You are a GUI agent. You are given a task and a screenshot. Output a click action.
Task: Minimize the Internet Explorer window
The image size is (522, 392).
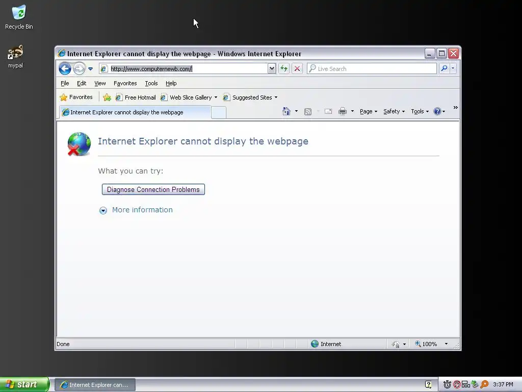point(429,53)
